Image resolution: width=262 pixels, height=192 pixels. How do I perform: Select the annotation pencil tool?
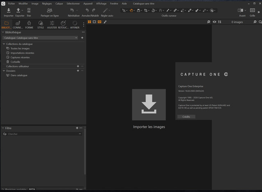(x=204, y=10)
